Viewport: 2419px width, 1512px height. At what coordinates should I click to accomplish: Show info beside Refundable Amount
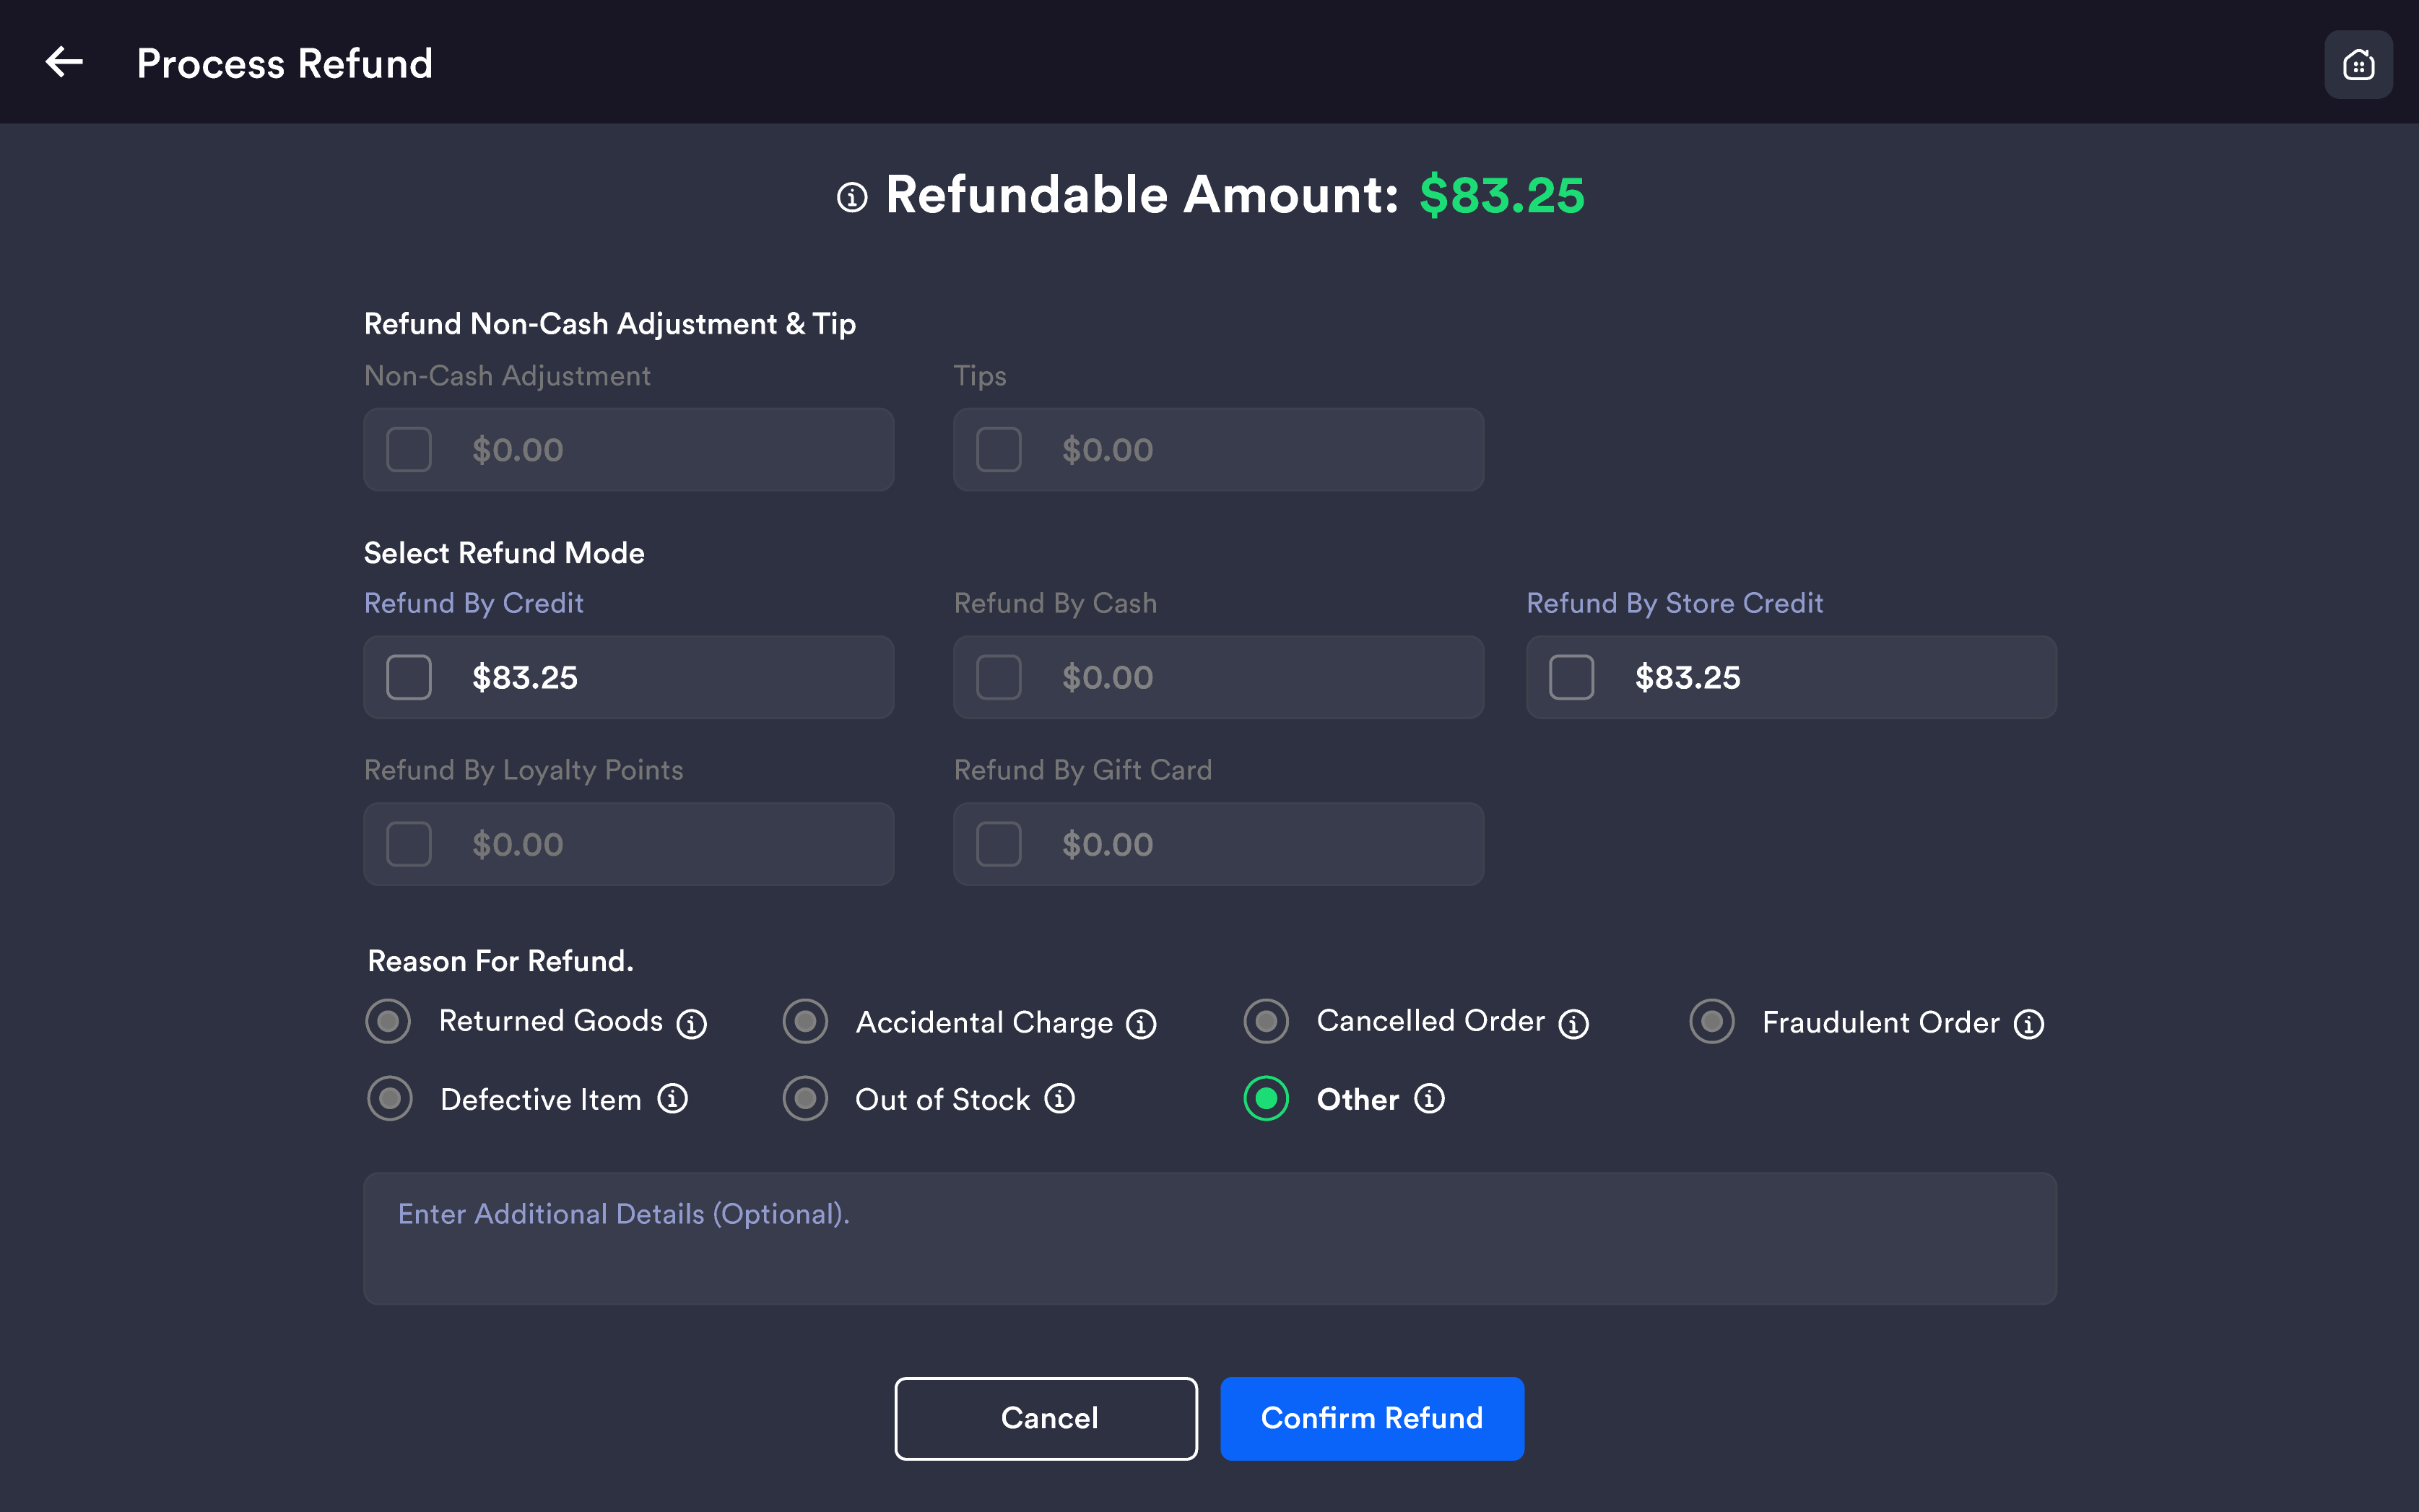[851, 197]
